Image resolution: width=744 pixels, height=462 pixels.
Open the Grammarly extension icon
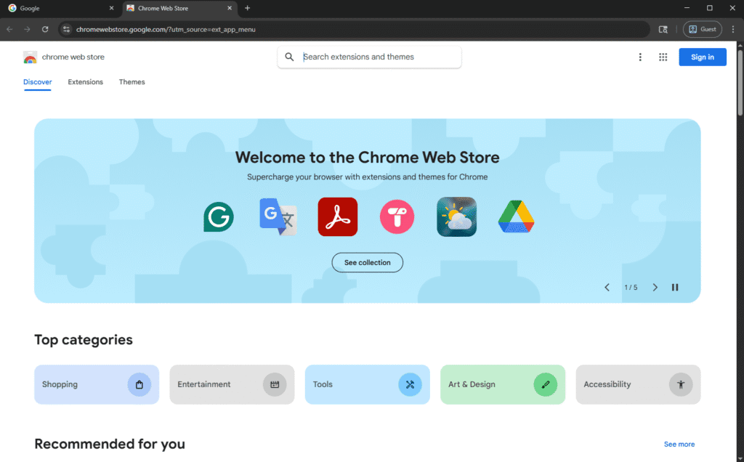[218, 216]
